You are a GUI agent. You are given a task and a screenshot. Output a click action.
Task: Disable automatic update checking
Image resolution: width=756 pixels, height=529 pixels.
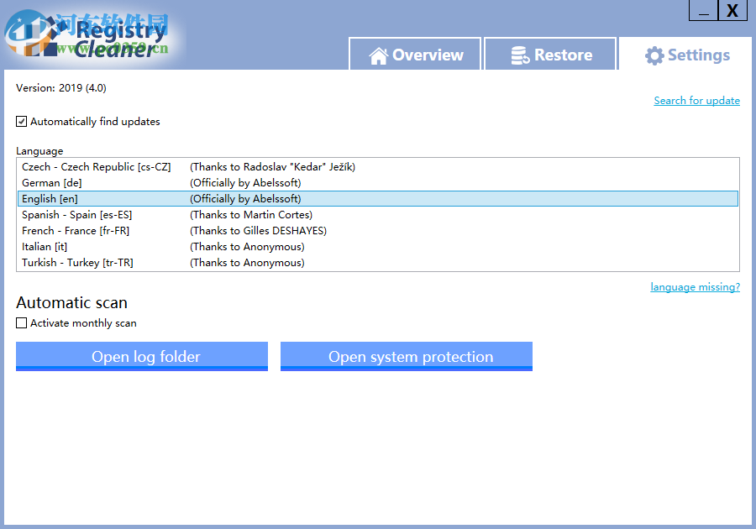(x=20, y=121)
